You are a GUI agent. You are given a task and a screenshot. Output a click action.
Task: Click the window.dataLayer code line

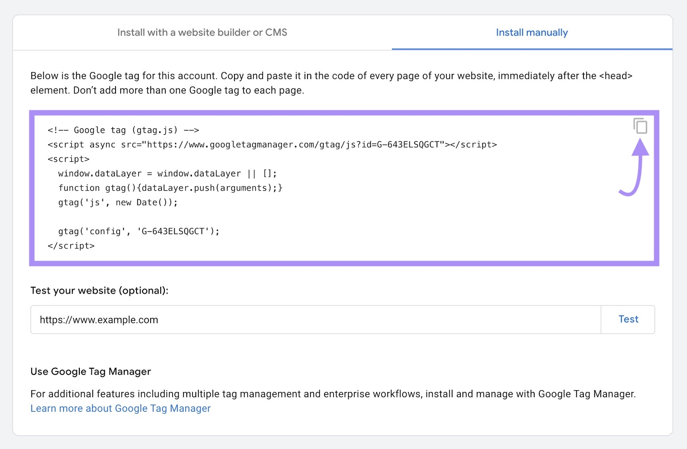(x=167, y=173)
